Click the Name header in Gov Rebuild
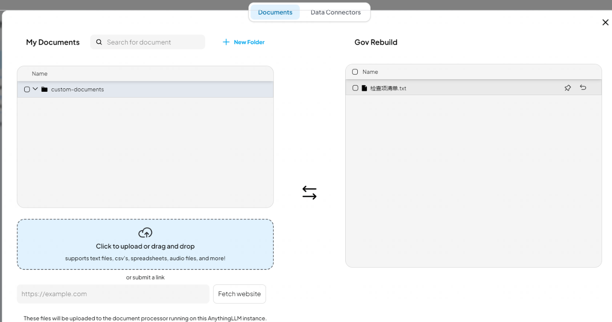The width and height of the screenshot is (612, 322). pyautogui.click(x=370, y=72)
